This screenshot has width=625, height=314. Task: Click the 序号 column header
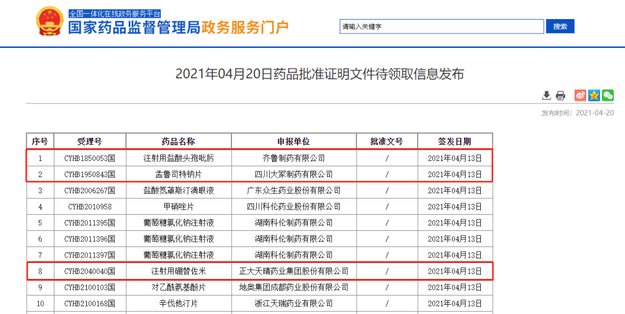pos(40,141)
